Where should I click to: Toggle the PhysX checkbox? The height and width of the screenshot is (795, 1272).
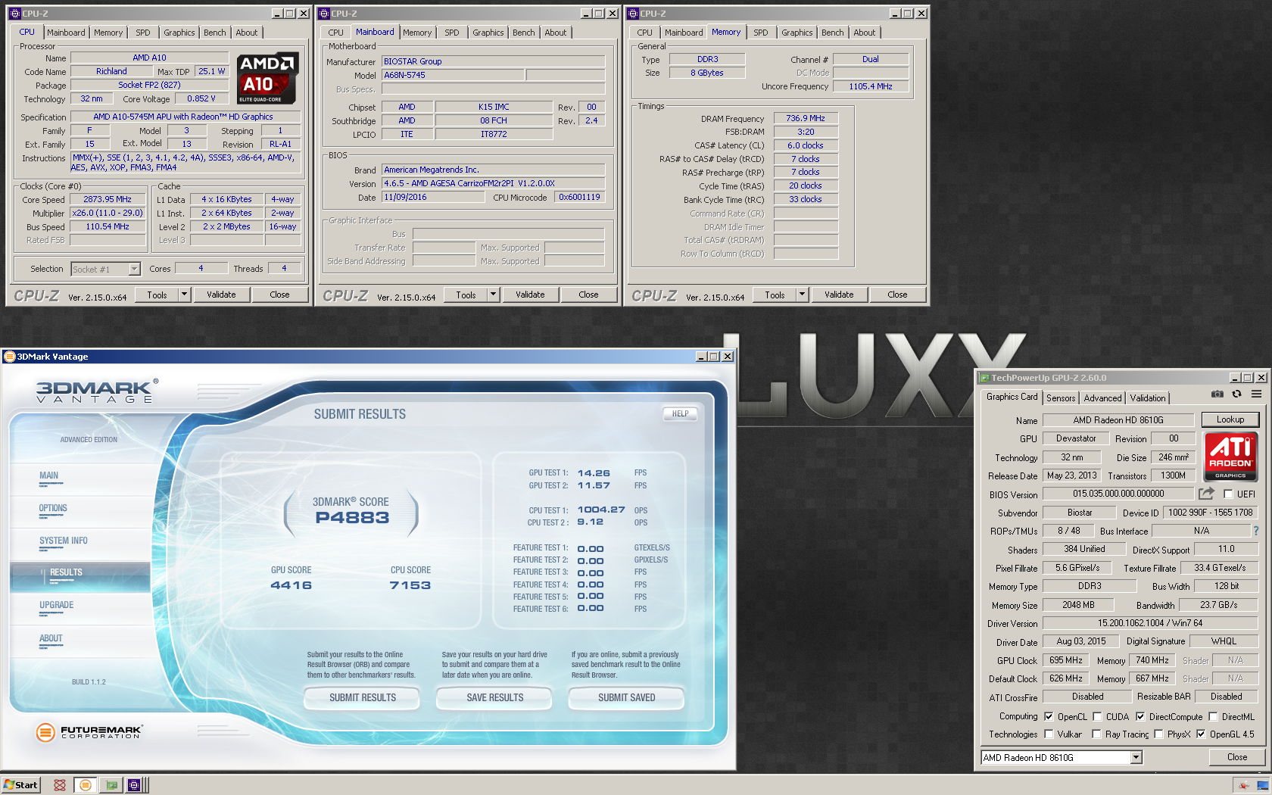click(1158, 734)
